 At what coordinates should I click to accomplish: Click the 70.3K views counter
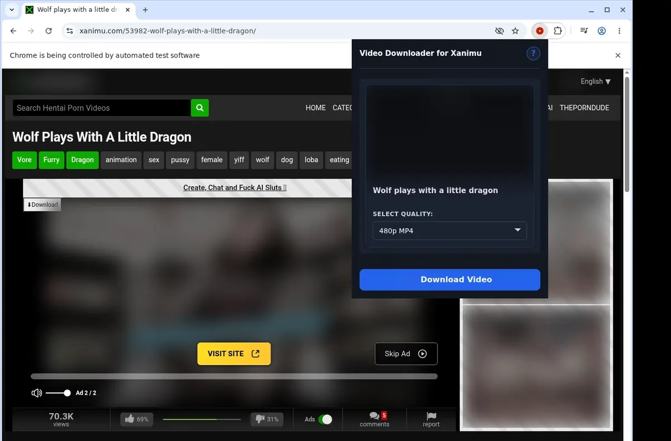click(x=61, y=419)
